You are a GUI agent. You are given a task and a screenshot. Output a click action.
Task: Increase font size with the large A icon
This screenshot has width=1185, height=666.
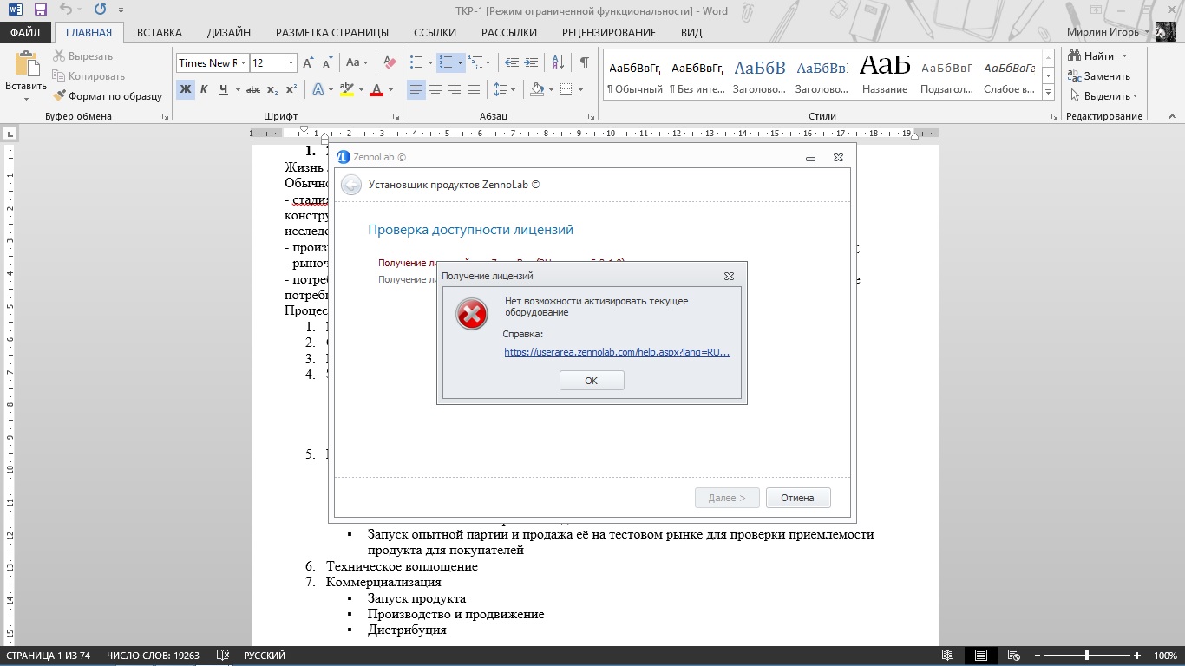pyautogui.click(x=309, y=62)
